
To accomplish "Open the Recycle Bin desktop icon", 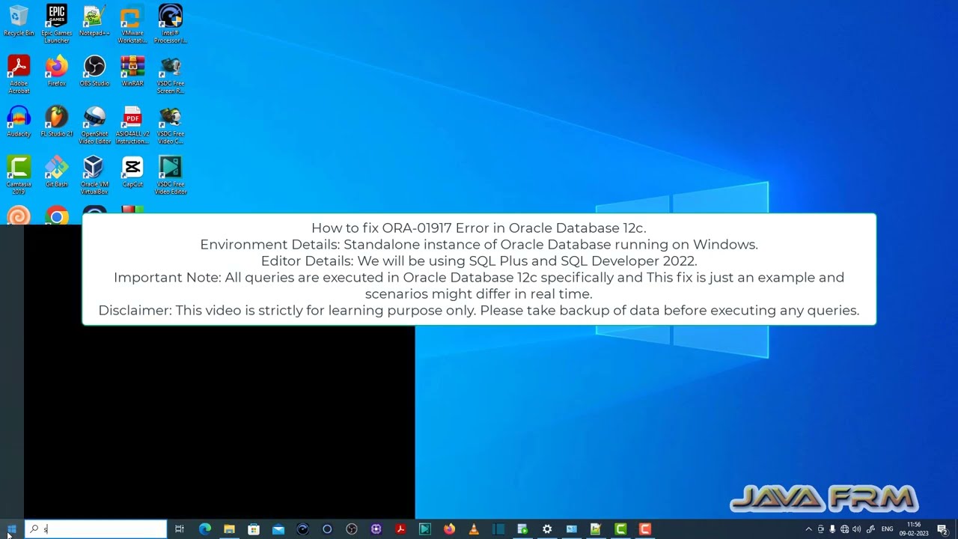I will pyautogui.click(x=19, y=20).
